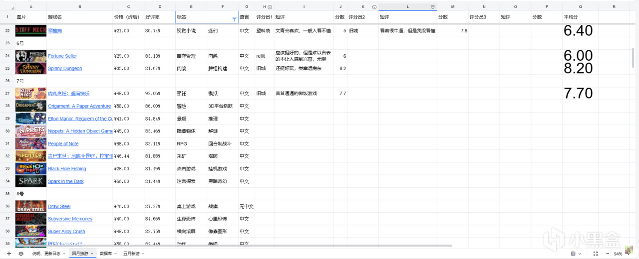
Task: Open the Spinny Dungeon link
Action: point(65,69)
